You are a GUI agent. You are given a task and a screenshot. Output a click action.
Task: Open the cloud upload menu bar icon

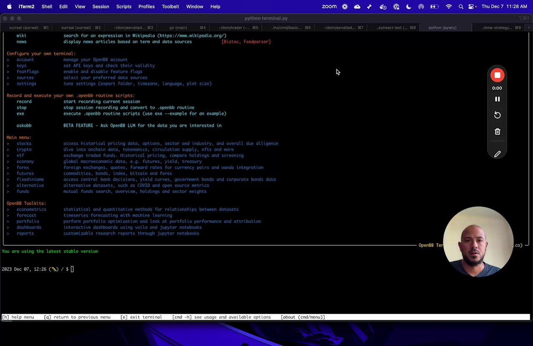pos(357,7)
